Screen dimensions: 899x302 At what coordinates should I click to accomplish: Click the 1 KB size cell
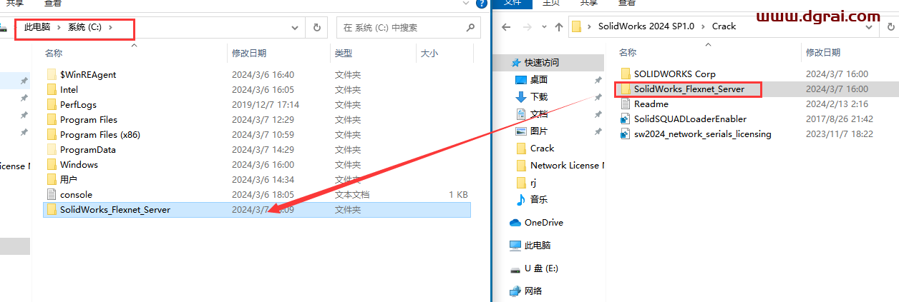458,194
